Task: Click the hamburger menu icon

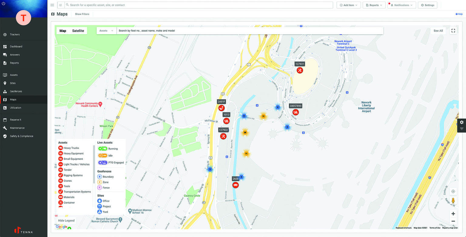Action: (52, 5)
